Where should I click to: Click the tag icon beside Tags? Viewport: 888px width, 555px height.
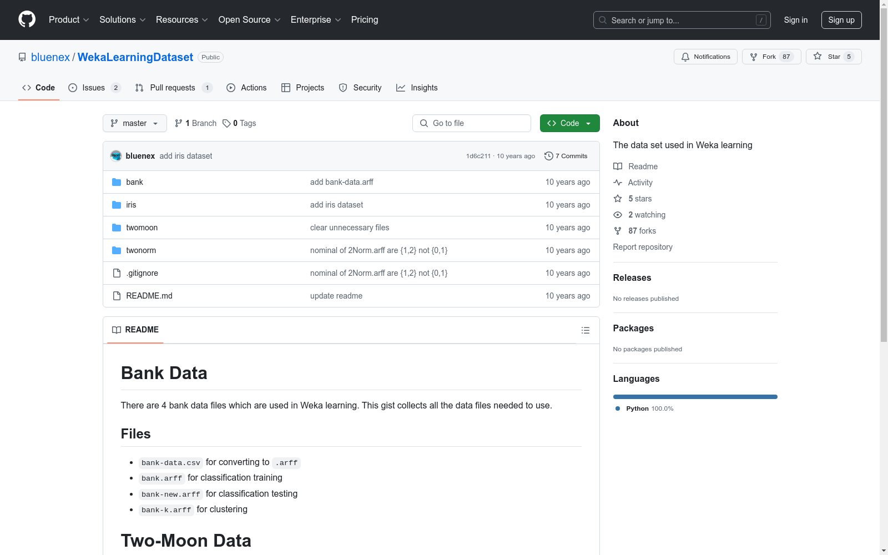click(x=226, y=123)
